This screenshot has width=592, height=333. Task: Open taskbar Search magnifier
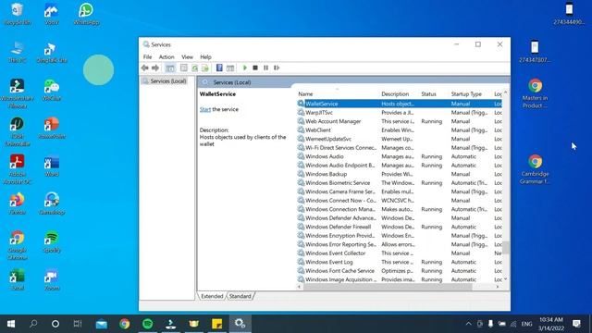(x=33, y=324)
